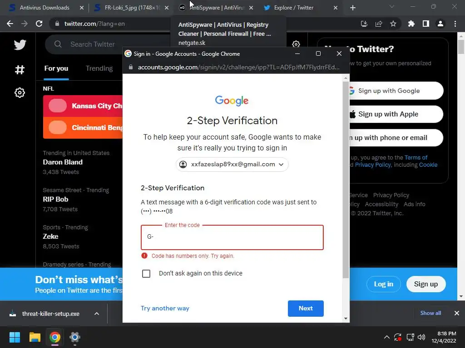
Task: Expand options for threat-killer-setup.exe download
Action: [x=97, y=314]
